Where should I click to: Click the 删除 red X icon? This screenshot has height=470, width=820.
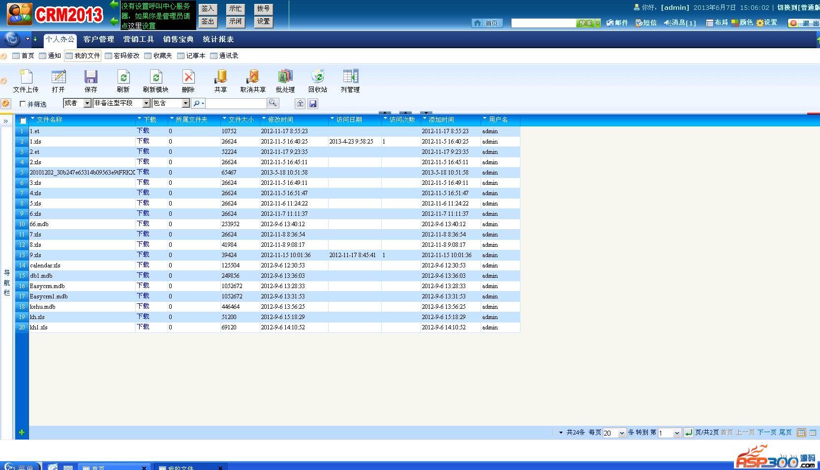click(188, 77)
